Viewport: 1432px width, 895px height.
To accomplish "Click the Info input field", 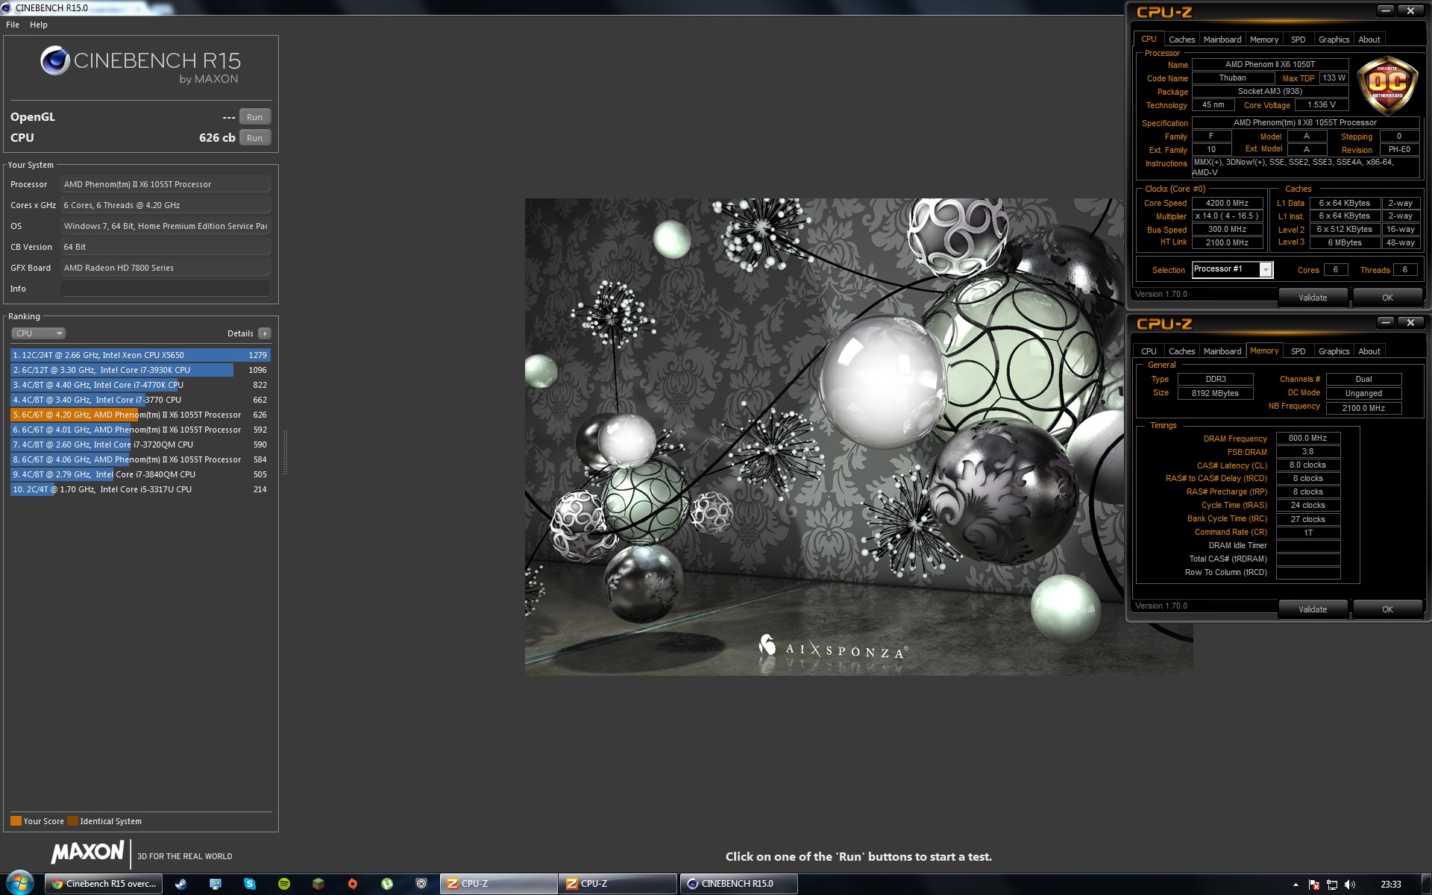I will point(165,289).
